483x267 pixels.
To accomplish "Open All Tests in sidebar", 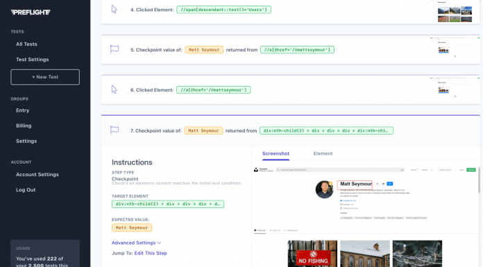I will pos(26,44).
